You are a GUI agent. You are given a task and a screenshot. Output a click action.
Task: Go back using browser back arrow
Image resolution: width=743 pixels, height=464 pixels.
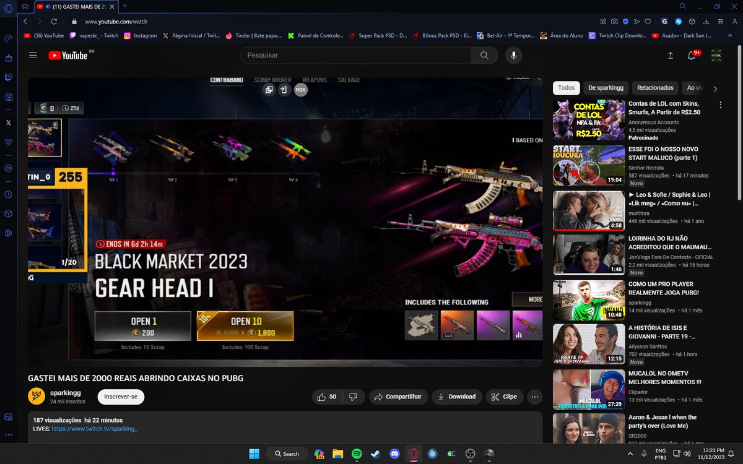(25, 21)
